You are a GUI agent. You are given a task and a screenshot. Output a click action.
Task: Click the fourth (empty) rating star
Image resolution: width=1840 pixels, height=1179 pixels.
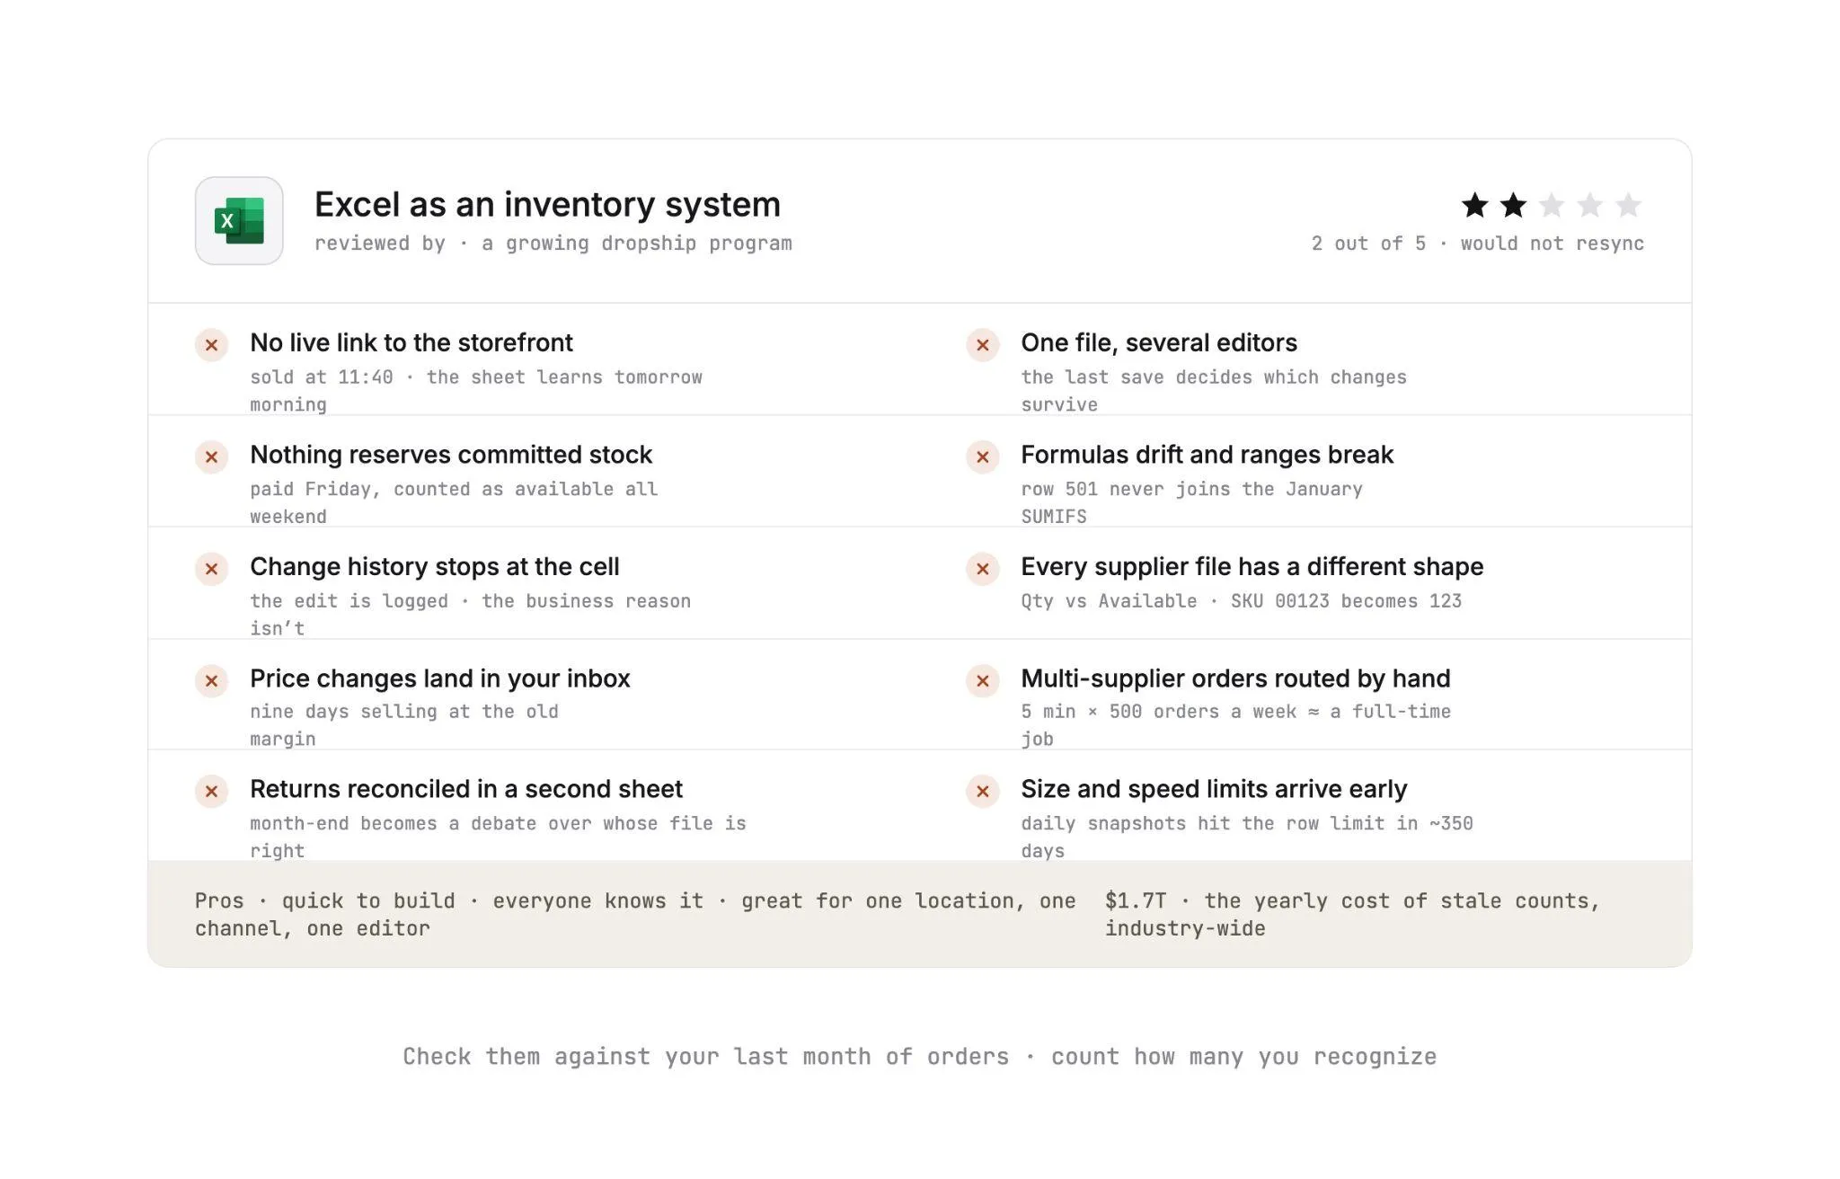click(1589, 205)
